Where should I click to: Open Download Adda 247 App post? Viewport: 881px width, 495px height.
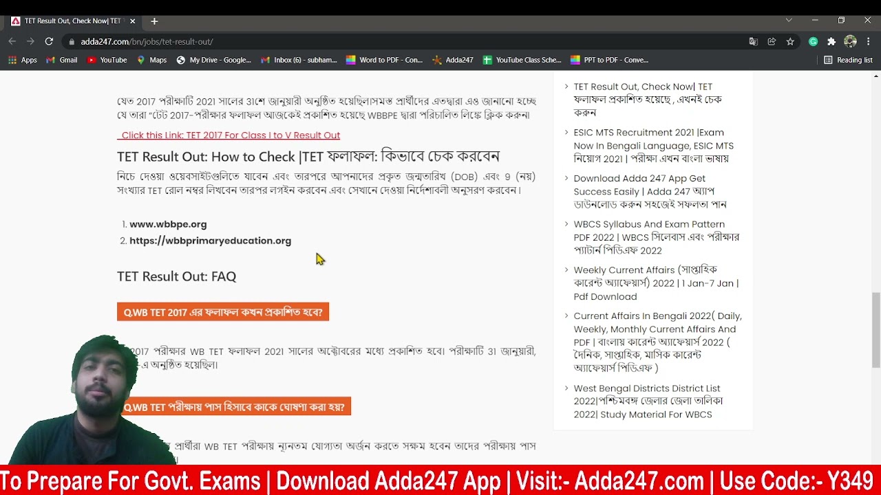point(650,191)
